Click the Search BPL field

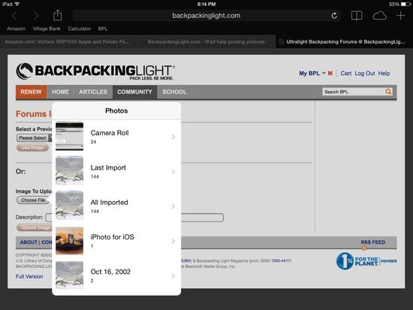click(354, 92)
